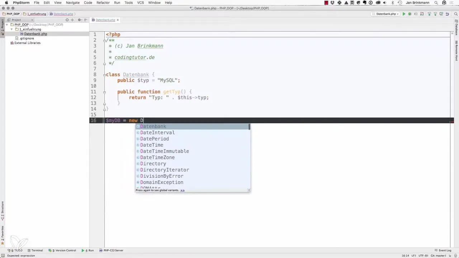Image resolution: width=459 pixels, height=258 pixels.
Task: Click the Time Machine icon in menu bar
Action: pos(400,3)
